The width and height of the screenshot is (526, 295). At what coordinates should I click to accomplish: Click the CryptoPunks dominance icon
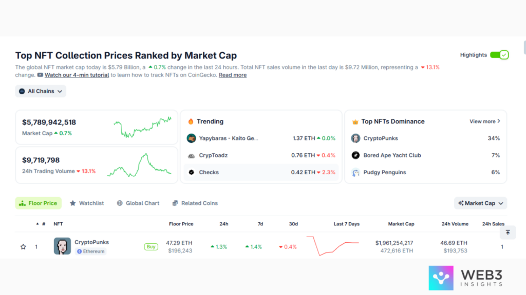(x=355, y=138)
